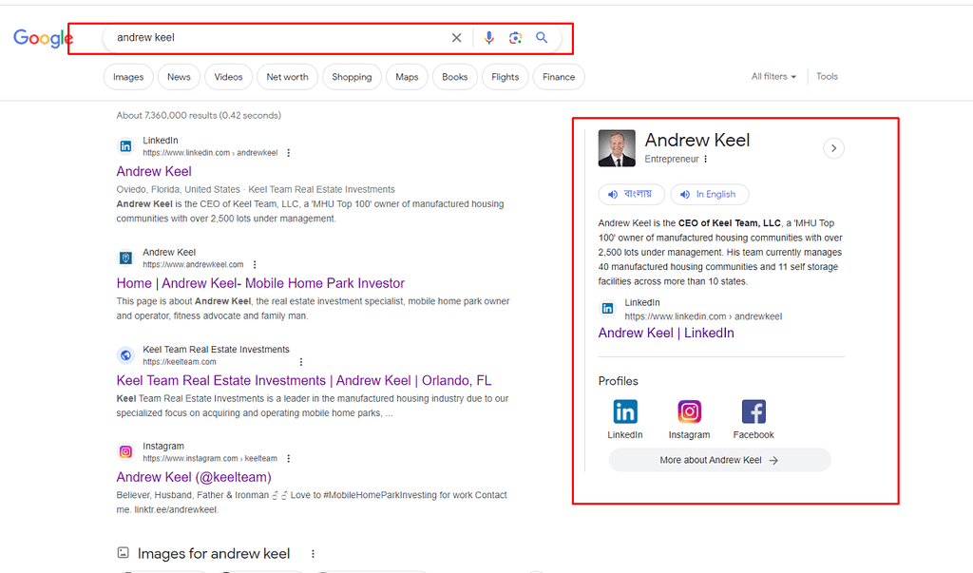Switch to the Maps tab
Image resolution: width=973 pixels, height=573 pixels.
[407, 77]
